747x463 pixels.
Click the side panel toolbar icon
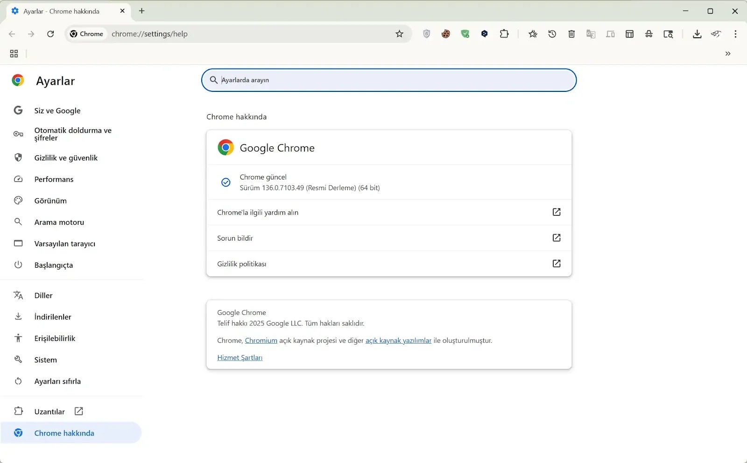pyautogui.click(x=629, y=34)
